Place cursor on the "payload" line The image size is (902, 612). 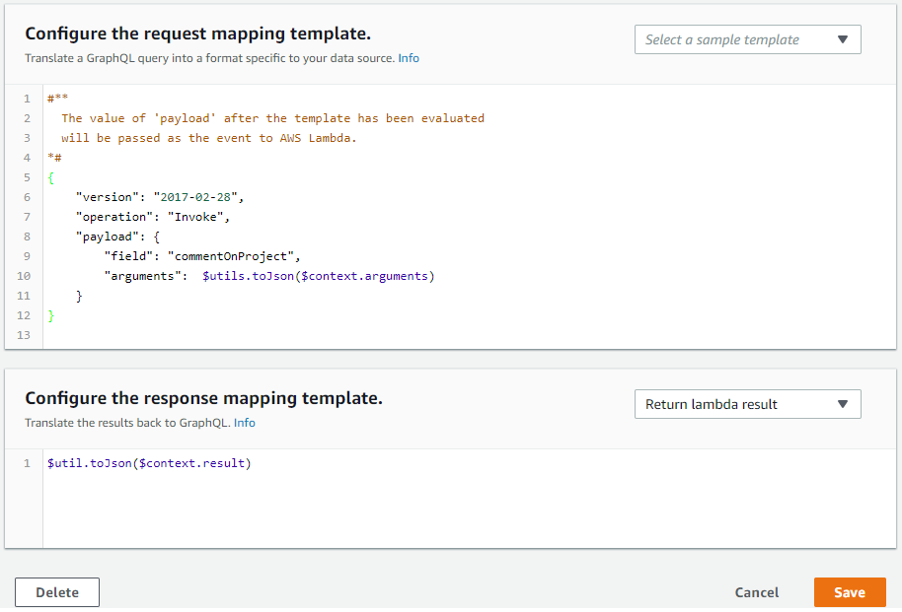click(118, 237)
